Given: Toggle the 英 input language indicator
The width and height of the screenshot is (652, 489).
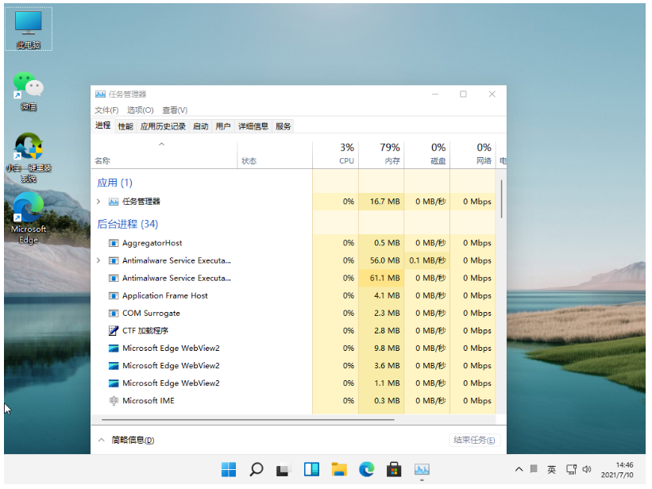Looking at the screenshot, I should tap(551, 469).
